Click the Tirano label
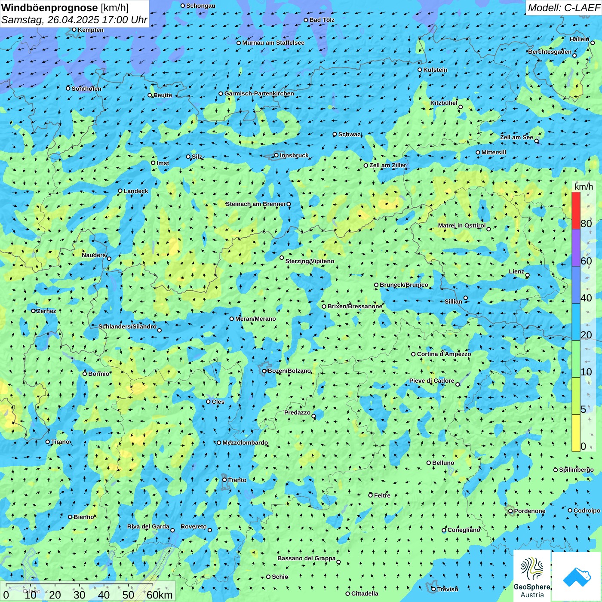The height and width of the screenshot is (602, 602). pos(60,442)
